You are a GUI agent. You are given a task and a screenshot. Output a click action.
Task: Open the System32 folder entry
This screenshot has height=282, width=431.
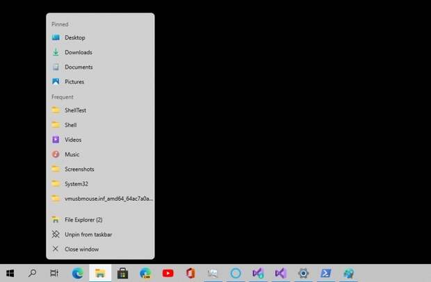click(x=100, y=184)
